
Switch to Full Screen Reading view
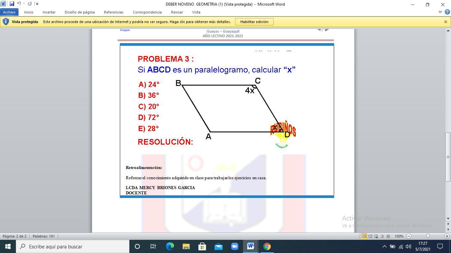click(x=370, y=236)
